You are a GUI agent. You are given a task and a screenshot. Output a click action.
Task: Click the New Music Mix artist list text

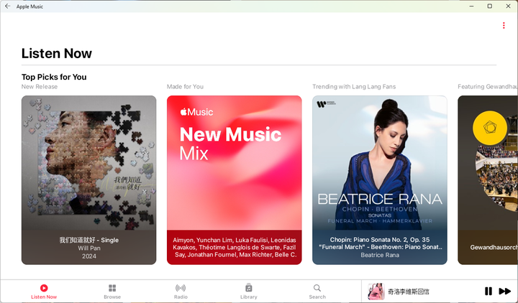click(x=235, y=247)
